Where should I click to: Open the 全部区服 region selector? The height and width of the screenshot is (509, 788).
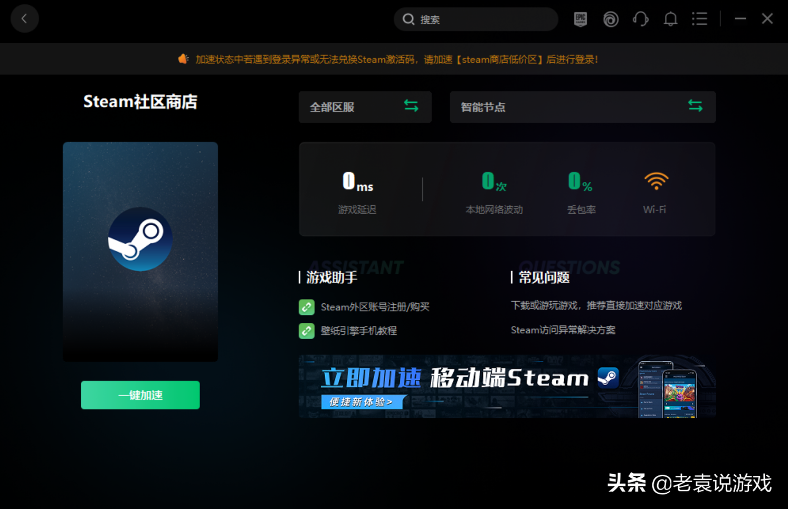point(365,107)
